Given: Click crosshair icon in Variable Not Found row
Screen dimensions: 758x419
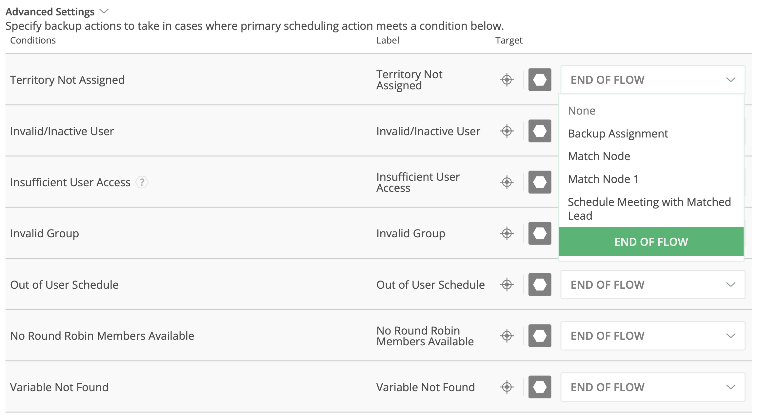Looking at the screenshot, I should click(x=507, y=387).
